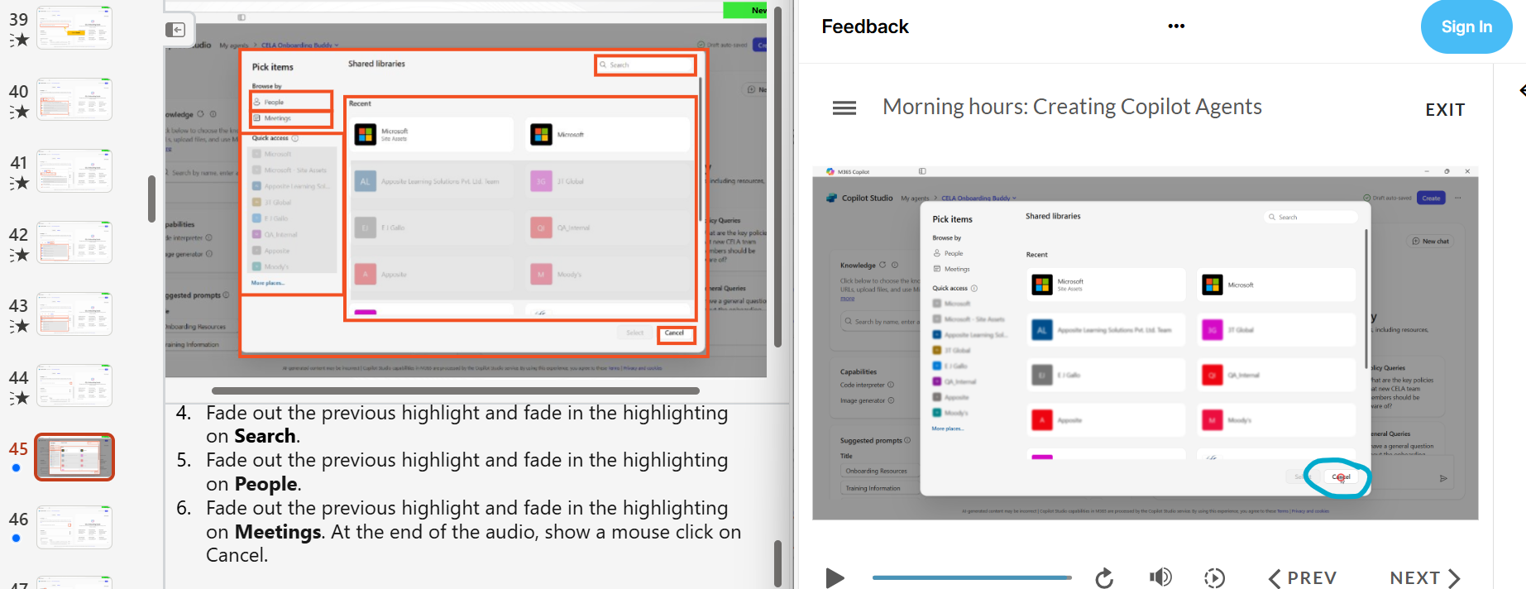The height and width of the screenshot is (589, 1526).
Task: Select the Meetings icon in the player's Pick items dialog
Action: (937, 269)
